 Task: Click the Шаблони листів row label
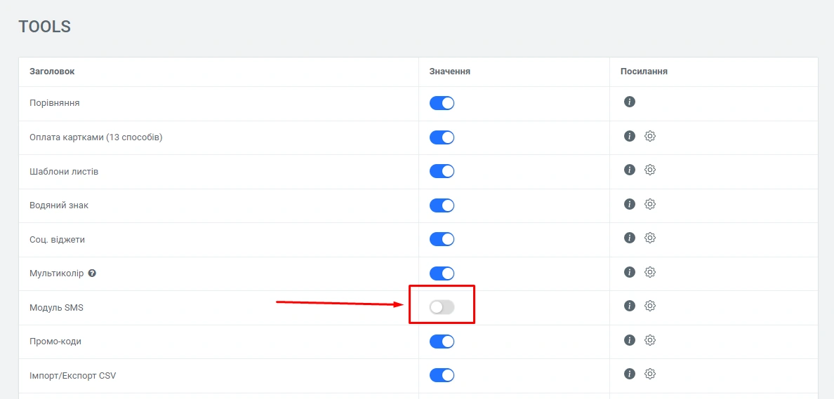(64, 172)
